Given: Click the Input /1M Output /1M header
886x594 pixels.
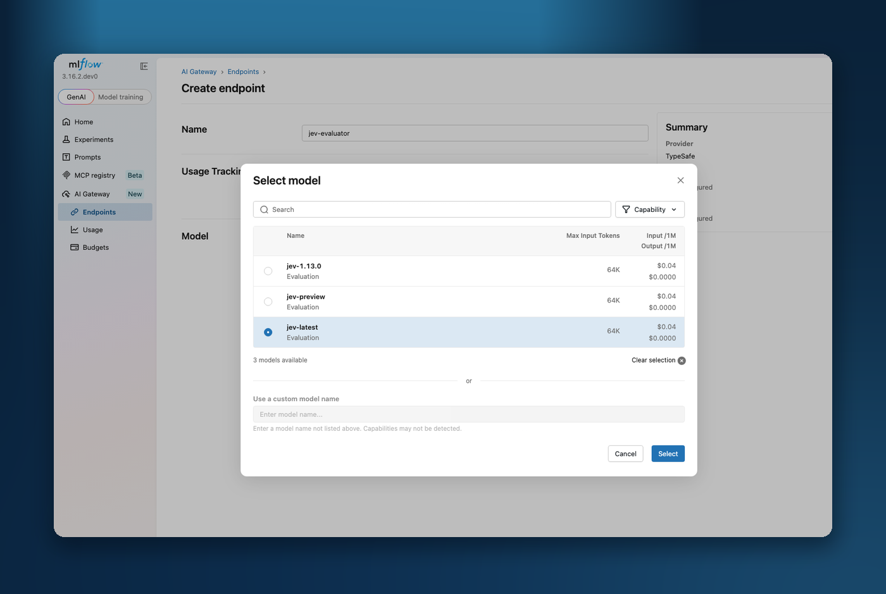Looking at the screenshot, I should coord(658,241).
